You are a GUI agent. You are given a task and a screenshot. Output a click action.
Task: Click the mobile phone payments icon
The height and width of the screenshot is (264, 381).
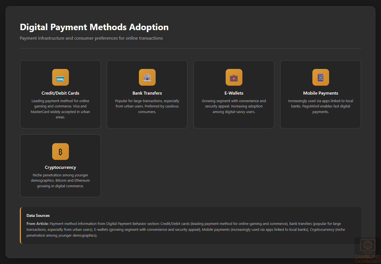320,77
